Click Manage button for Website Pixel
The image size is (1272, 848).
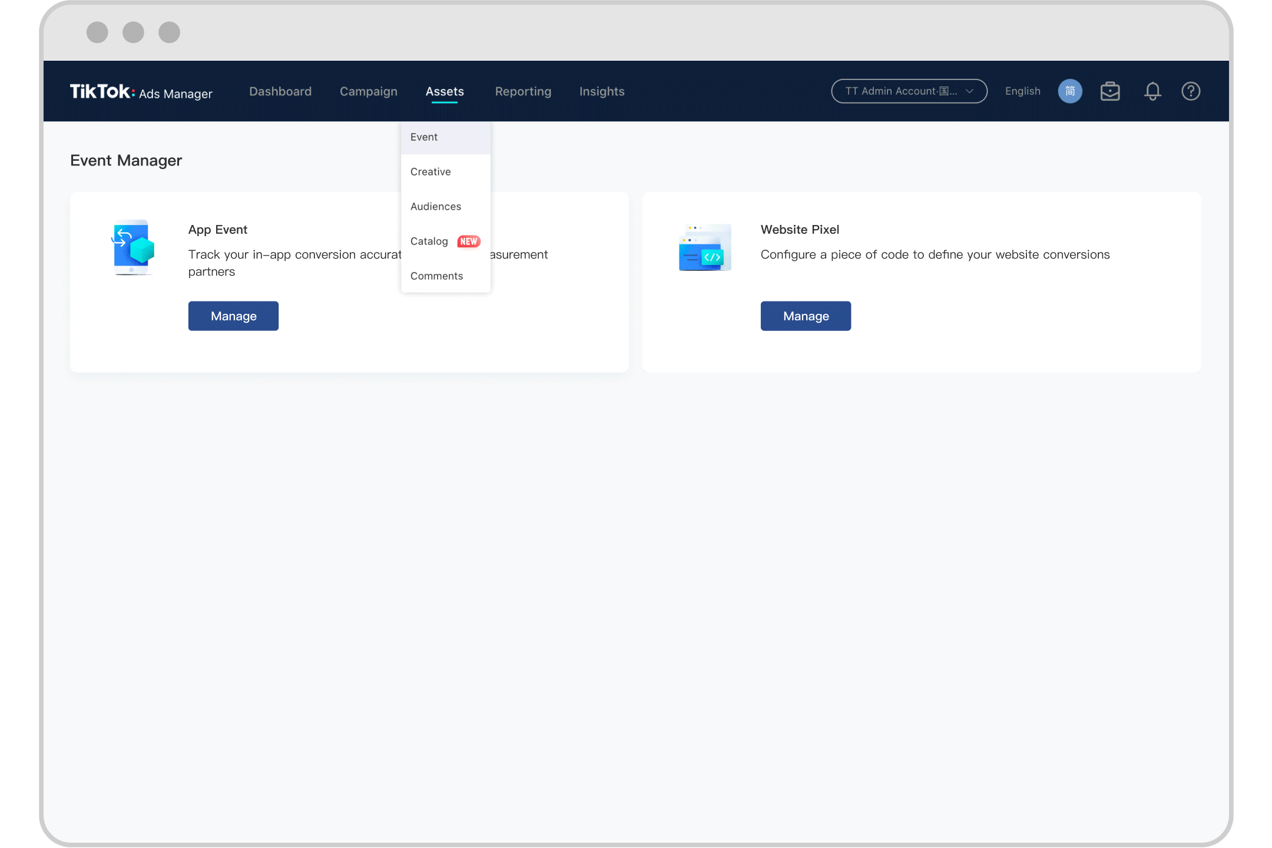coord(804,315)
